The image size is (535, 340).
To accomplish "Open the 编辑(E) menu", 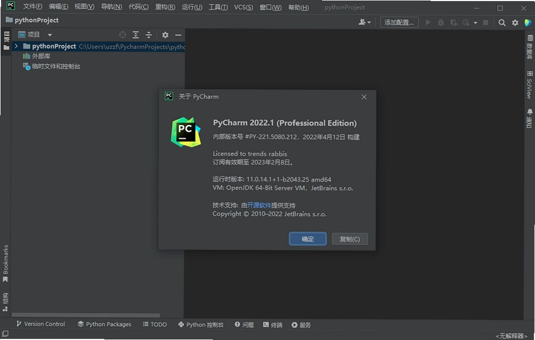I will coord(58,7).
